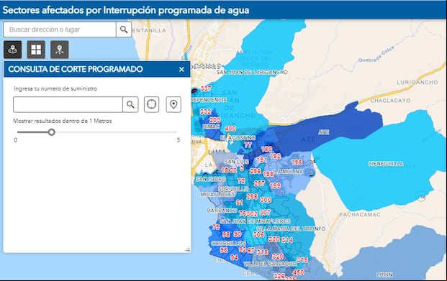Image resolution: width=447 pixels, height=281 pixels.
Task: Search the entered supply number
Action: point(130,104)
